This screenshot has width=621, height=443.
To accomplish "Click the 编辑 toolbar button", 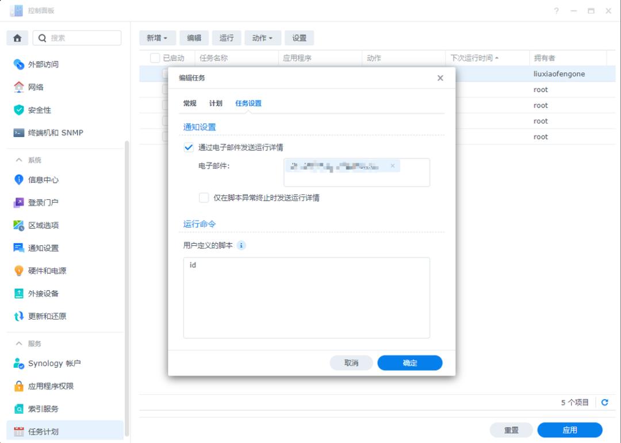I will tap(194, 38).
